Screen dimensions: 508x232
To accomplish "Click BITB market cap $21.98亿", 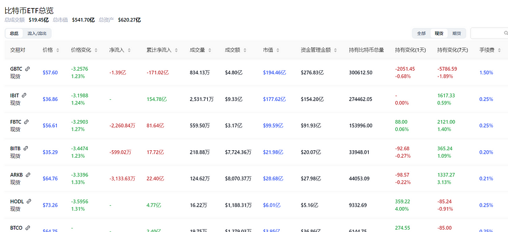I will point(273,152).
